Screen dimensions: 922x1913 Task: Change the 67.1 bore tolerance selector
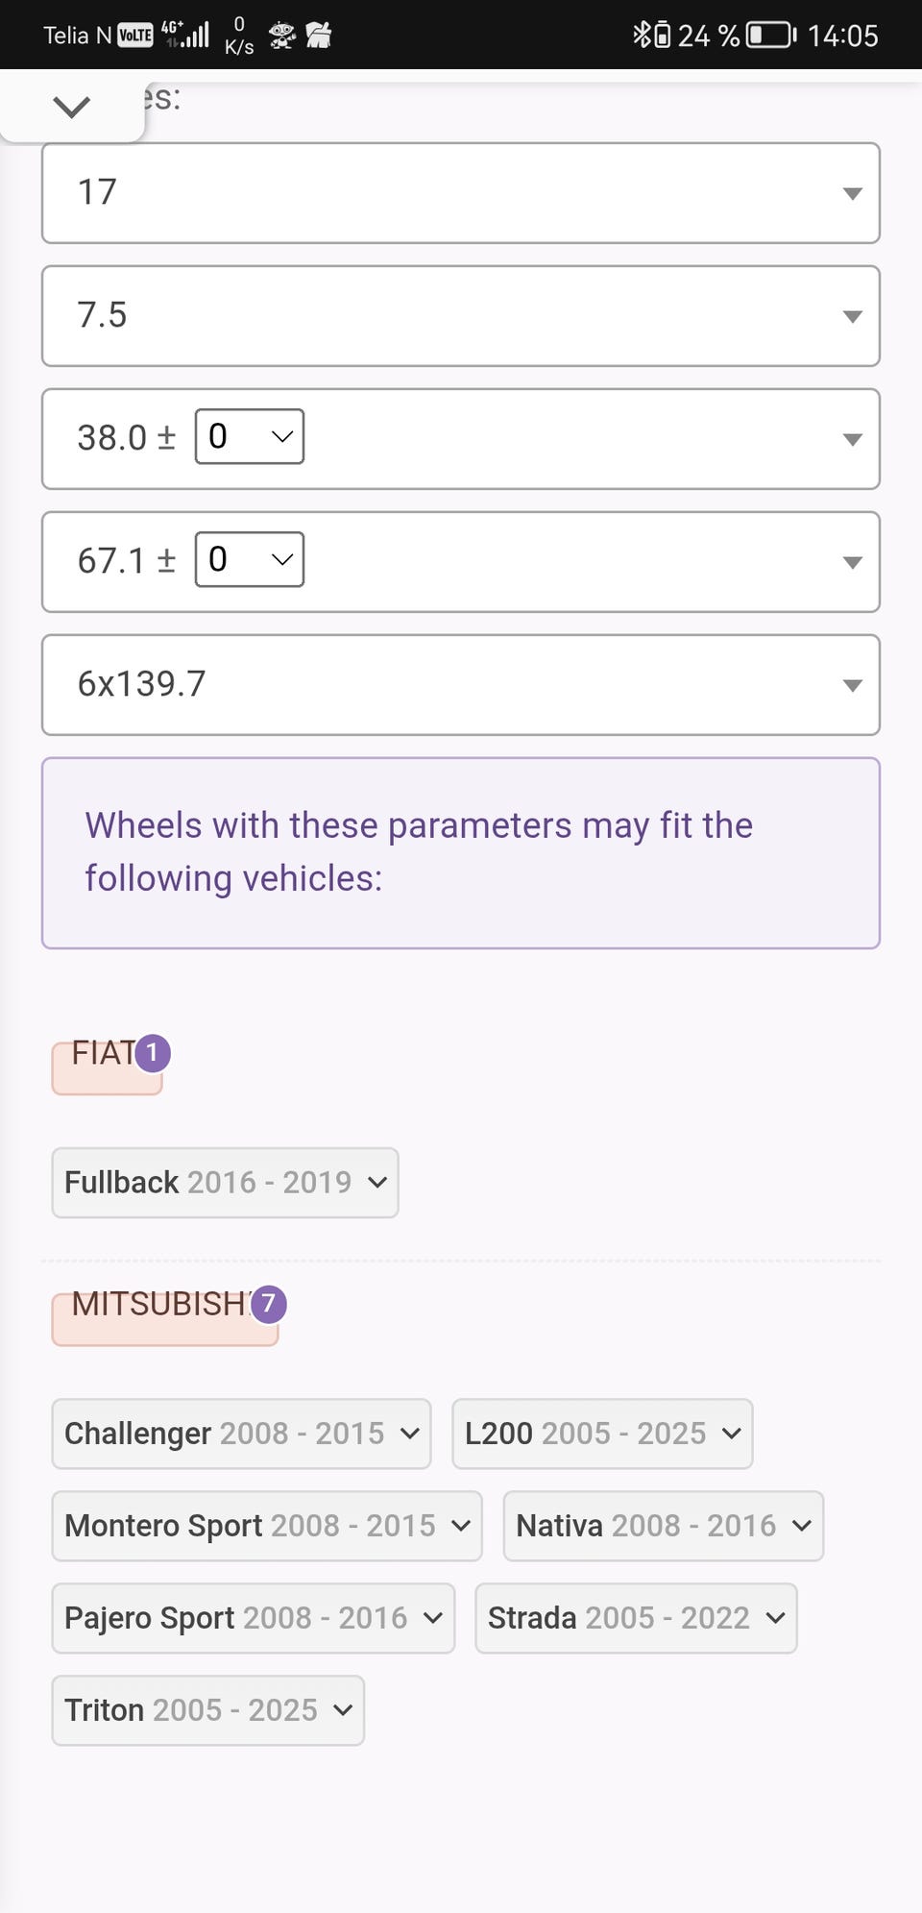(x=250, y=560)
